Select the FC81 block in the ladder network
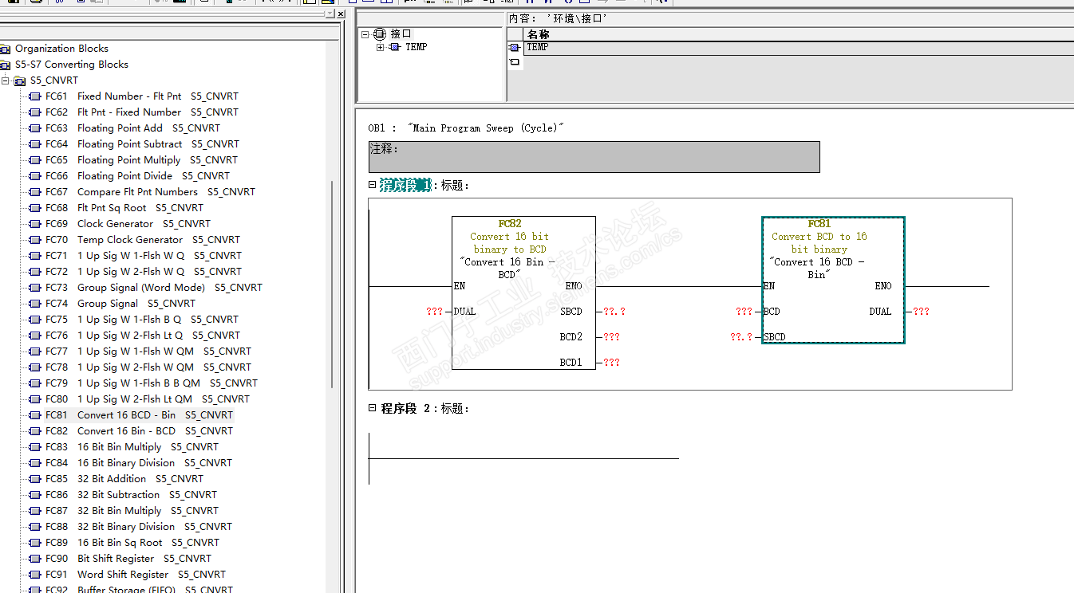This screenshot has width=1074, height=593. (833, 280)
